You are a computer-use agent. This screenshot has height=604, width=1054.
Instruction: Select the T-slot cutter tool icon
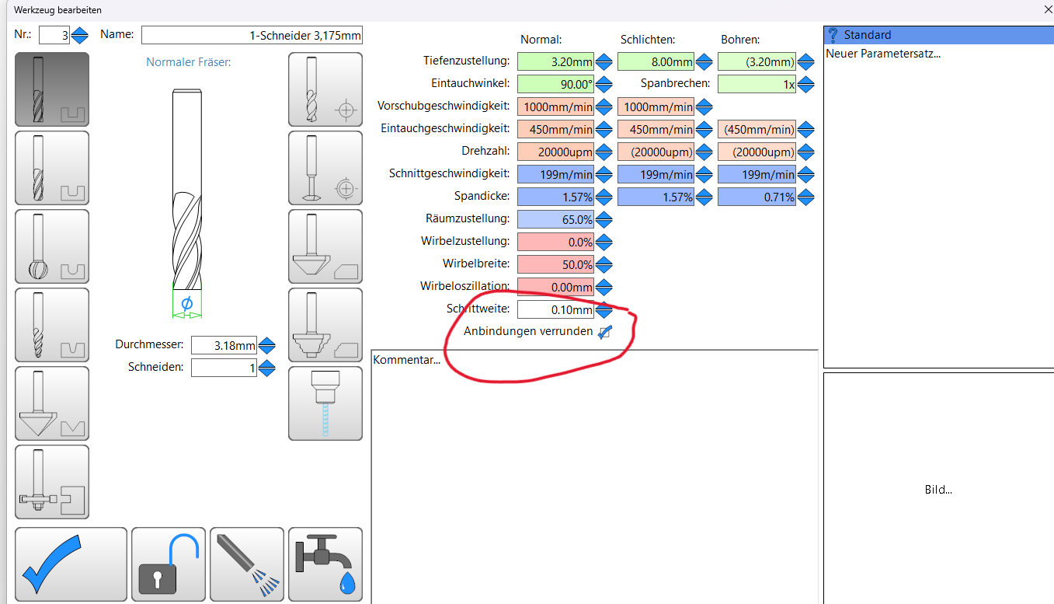pyautogui.click(x=52, y=482)
